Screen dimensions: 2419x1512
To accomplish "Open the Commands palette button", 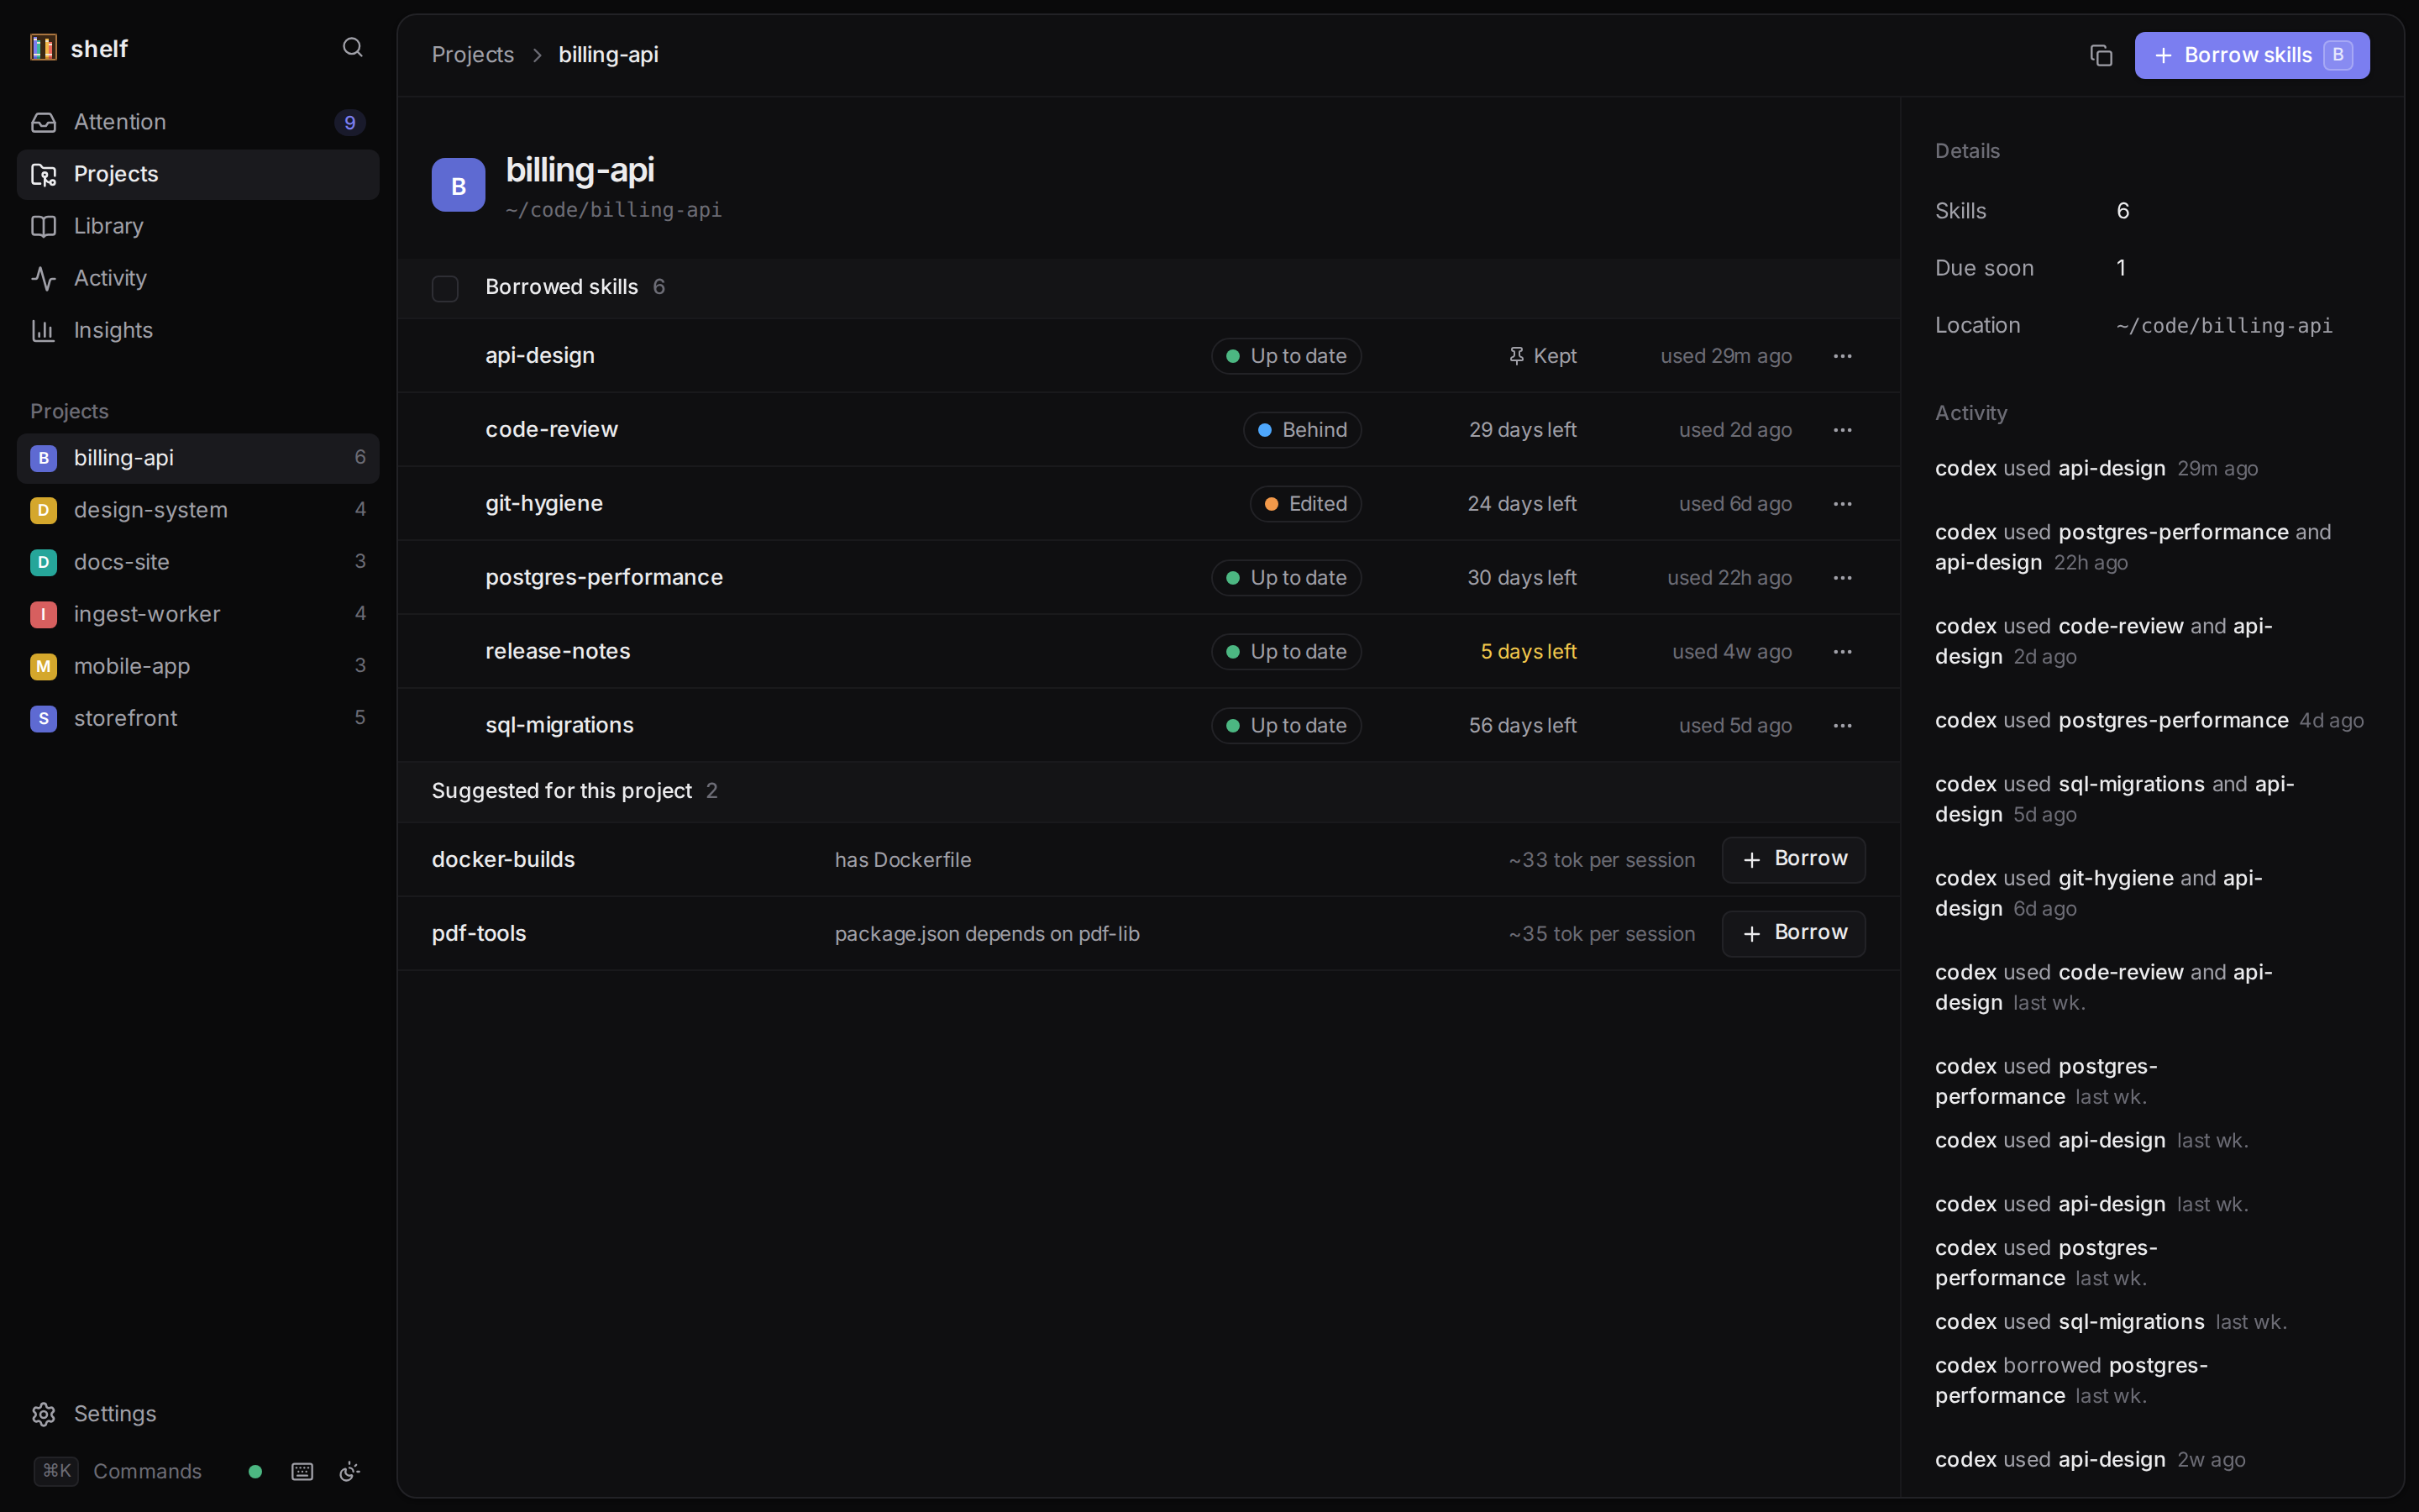I will click(x=118, y=1471).
